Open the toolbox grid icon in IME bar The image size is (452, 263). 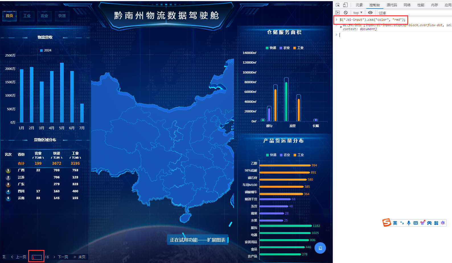436,223
